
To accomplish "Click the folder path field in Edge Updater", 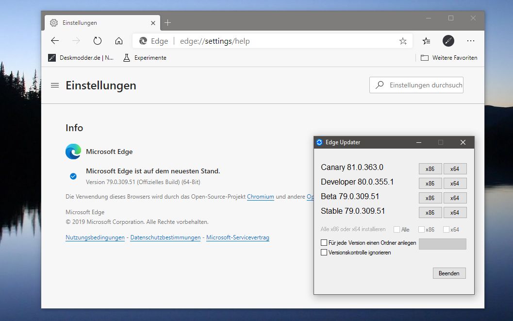I will (x=442, y=244).
